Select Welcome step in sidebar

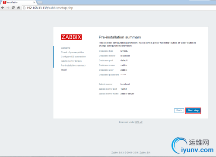pyautogui.click(x=66, y=48)
